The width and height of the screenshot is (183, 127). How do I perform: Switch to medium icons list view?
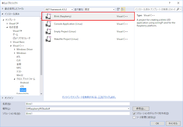pyautogui.click(x=123, y=9)
